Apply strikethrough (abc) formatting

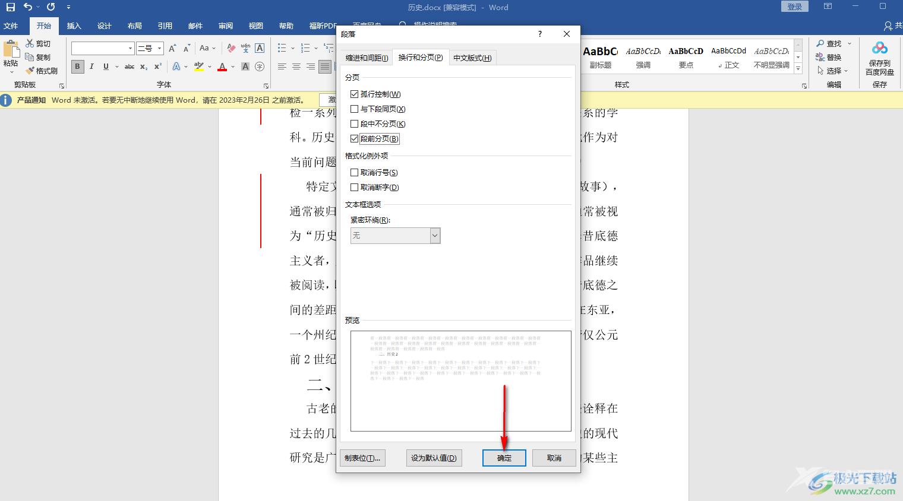pyautogui.click(x=130, y=66)
